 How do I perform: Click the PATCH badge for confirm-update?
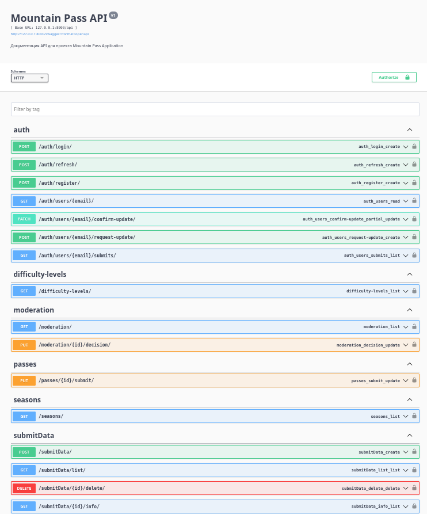coord(24,219)
